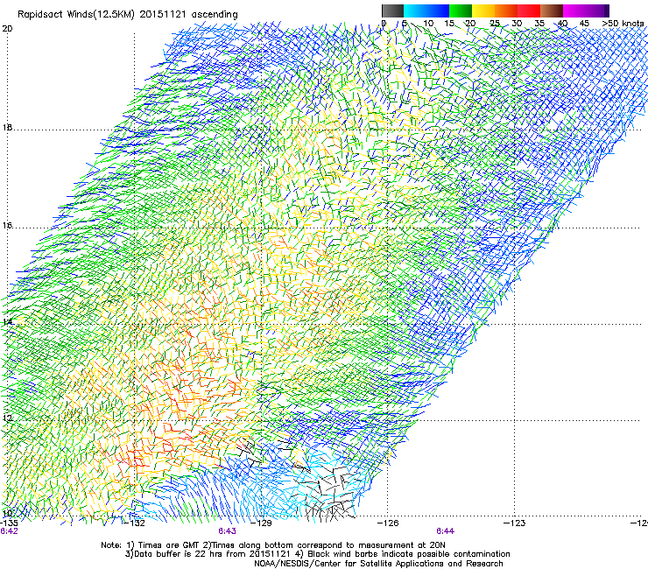Click the gray 0-5 knots legend swatch

click(392, 11)
